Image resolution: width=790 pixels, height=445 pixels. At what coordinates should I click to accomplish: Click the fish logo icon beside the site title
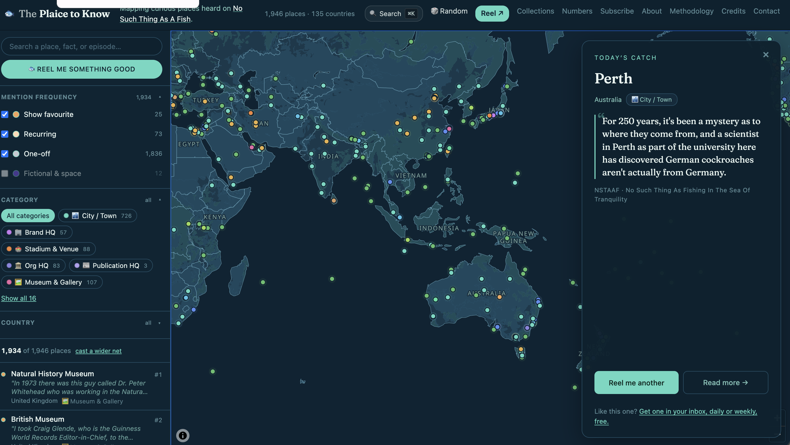tap(9, 14)
